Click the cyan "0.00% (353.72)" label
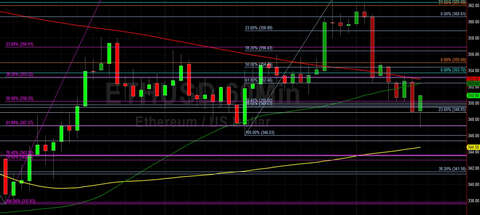Image resolution: width=480 pixels, height=215 pixels. 453,70
